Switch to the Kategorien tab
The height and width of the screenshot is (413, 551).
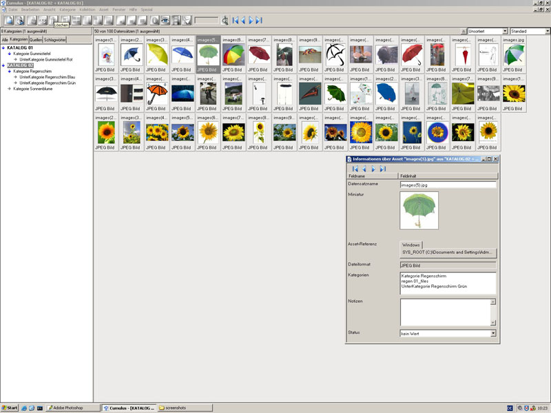coord(19,39)
